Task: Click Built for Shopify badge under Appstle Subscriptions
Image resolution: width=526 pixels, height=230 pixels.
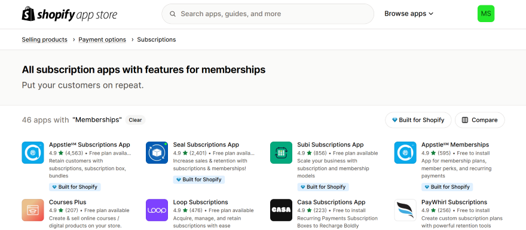Action: tap(75, 187)
